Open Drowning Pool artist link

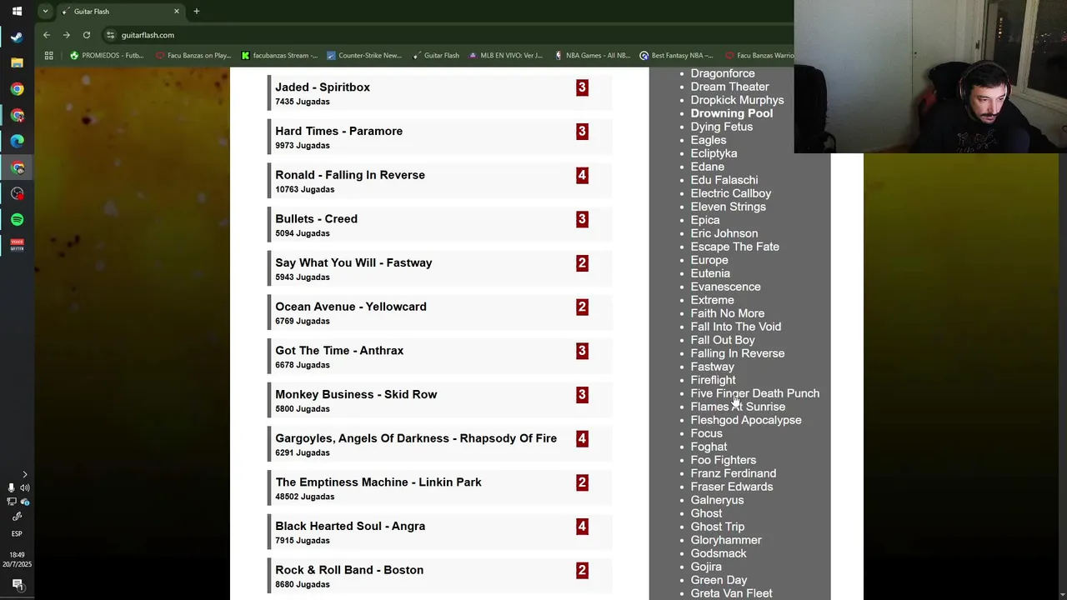731,113
